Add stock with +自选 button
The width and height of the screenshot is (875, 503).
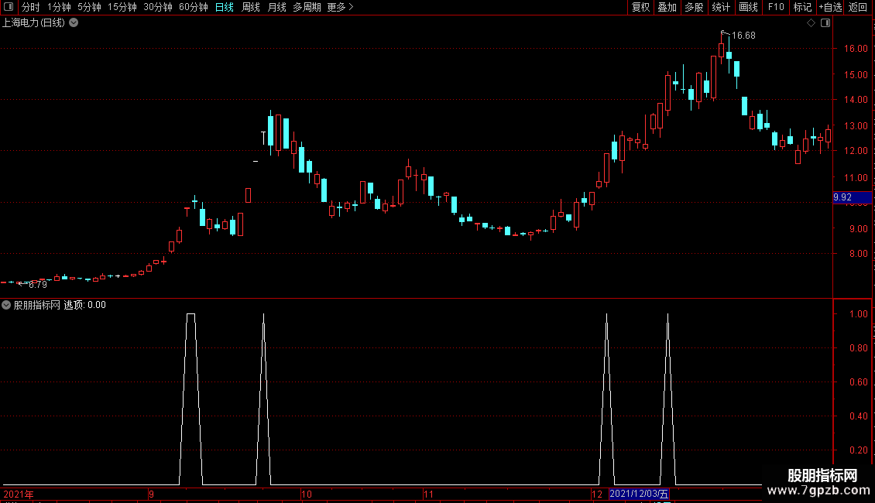[830, 7]
